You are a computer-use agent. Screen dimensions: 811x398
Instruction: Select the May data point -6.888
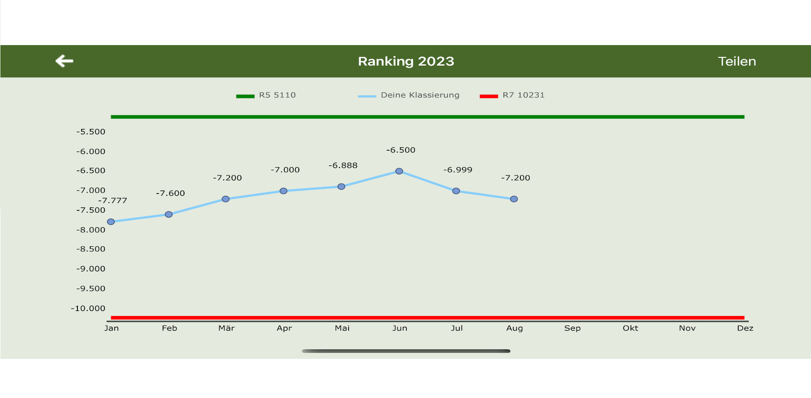[x=341, y=187]
